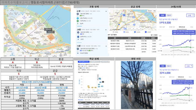Click the 2013년 09월 low-point cell

point(22,87)
